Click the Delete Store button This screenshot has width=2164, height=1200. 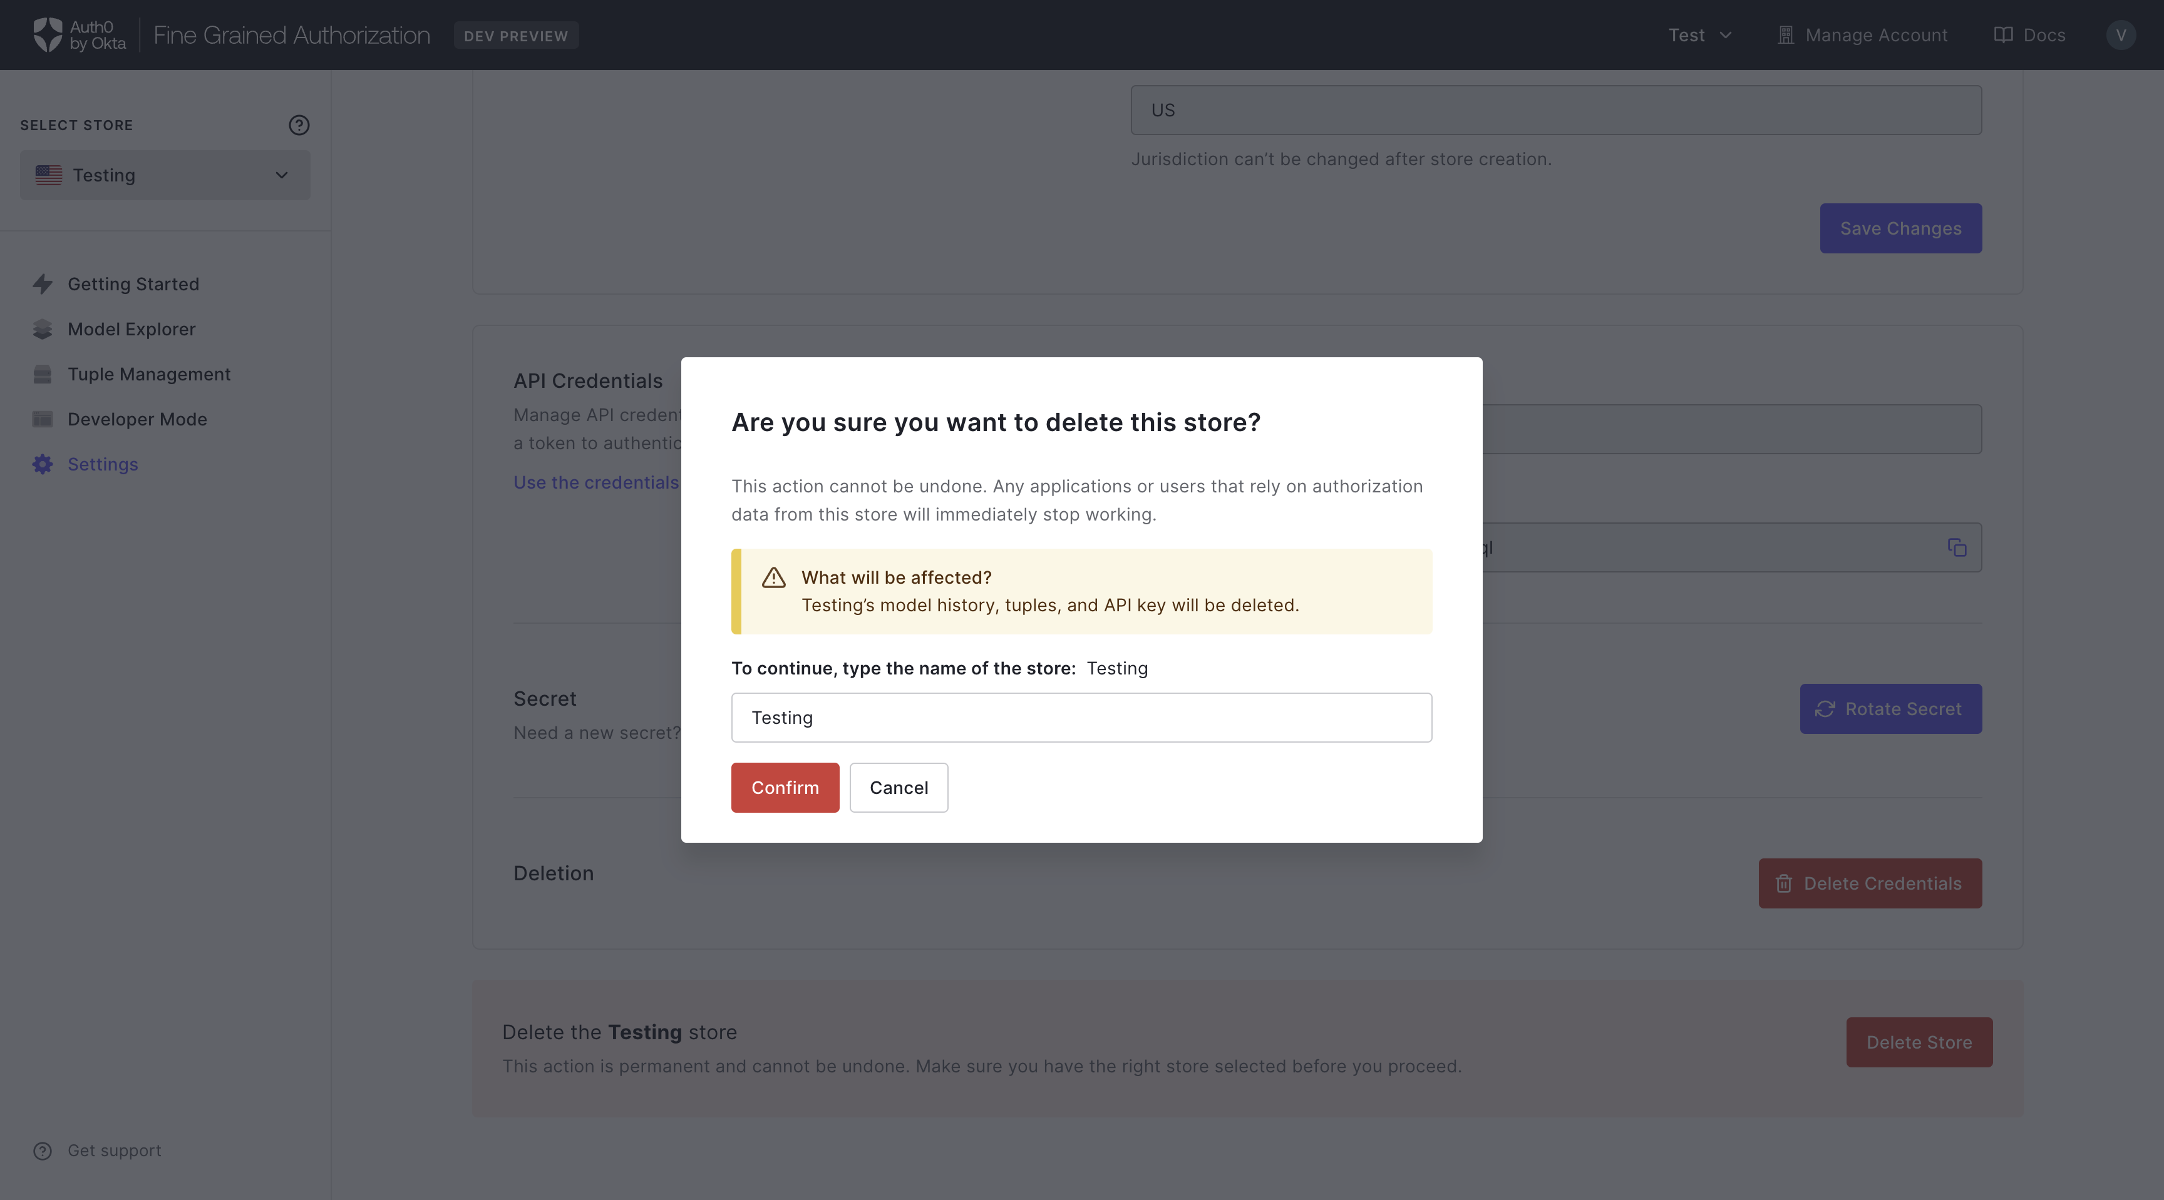[1920, 1042]
